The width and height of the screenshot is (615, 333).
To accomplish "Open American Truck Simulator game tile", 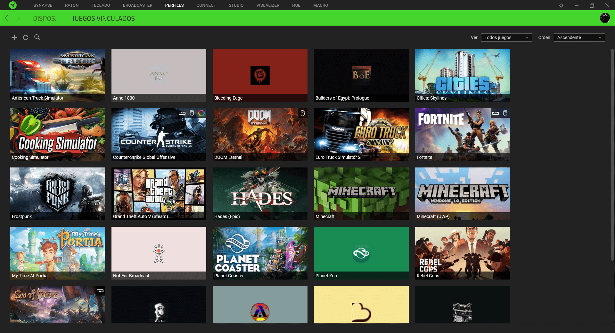I will click(58, 75).
